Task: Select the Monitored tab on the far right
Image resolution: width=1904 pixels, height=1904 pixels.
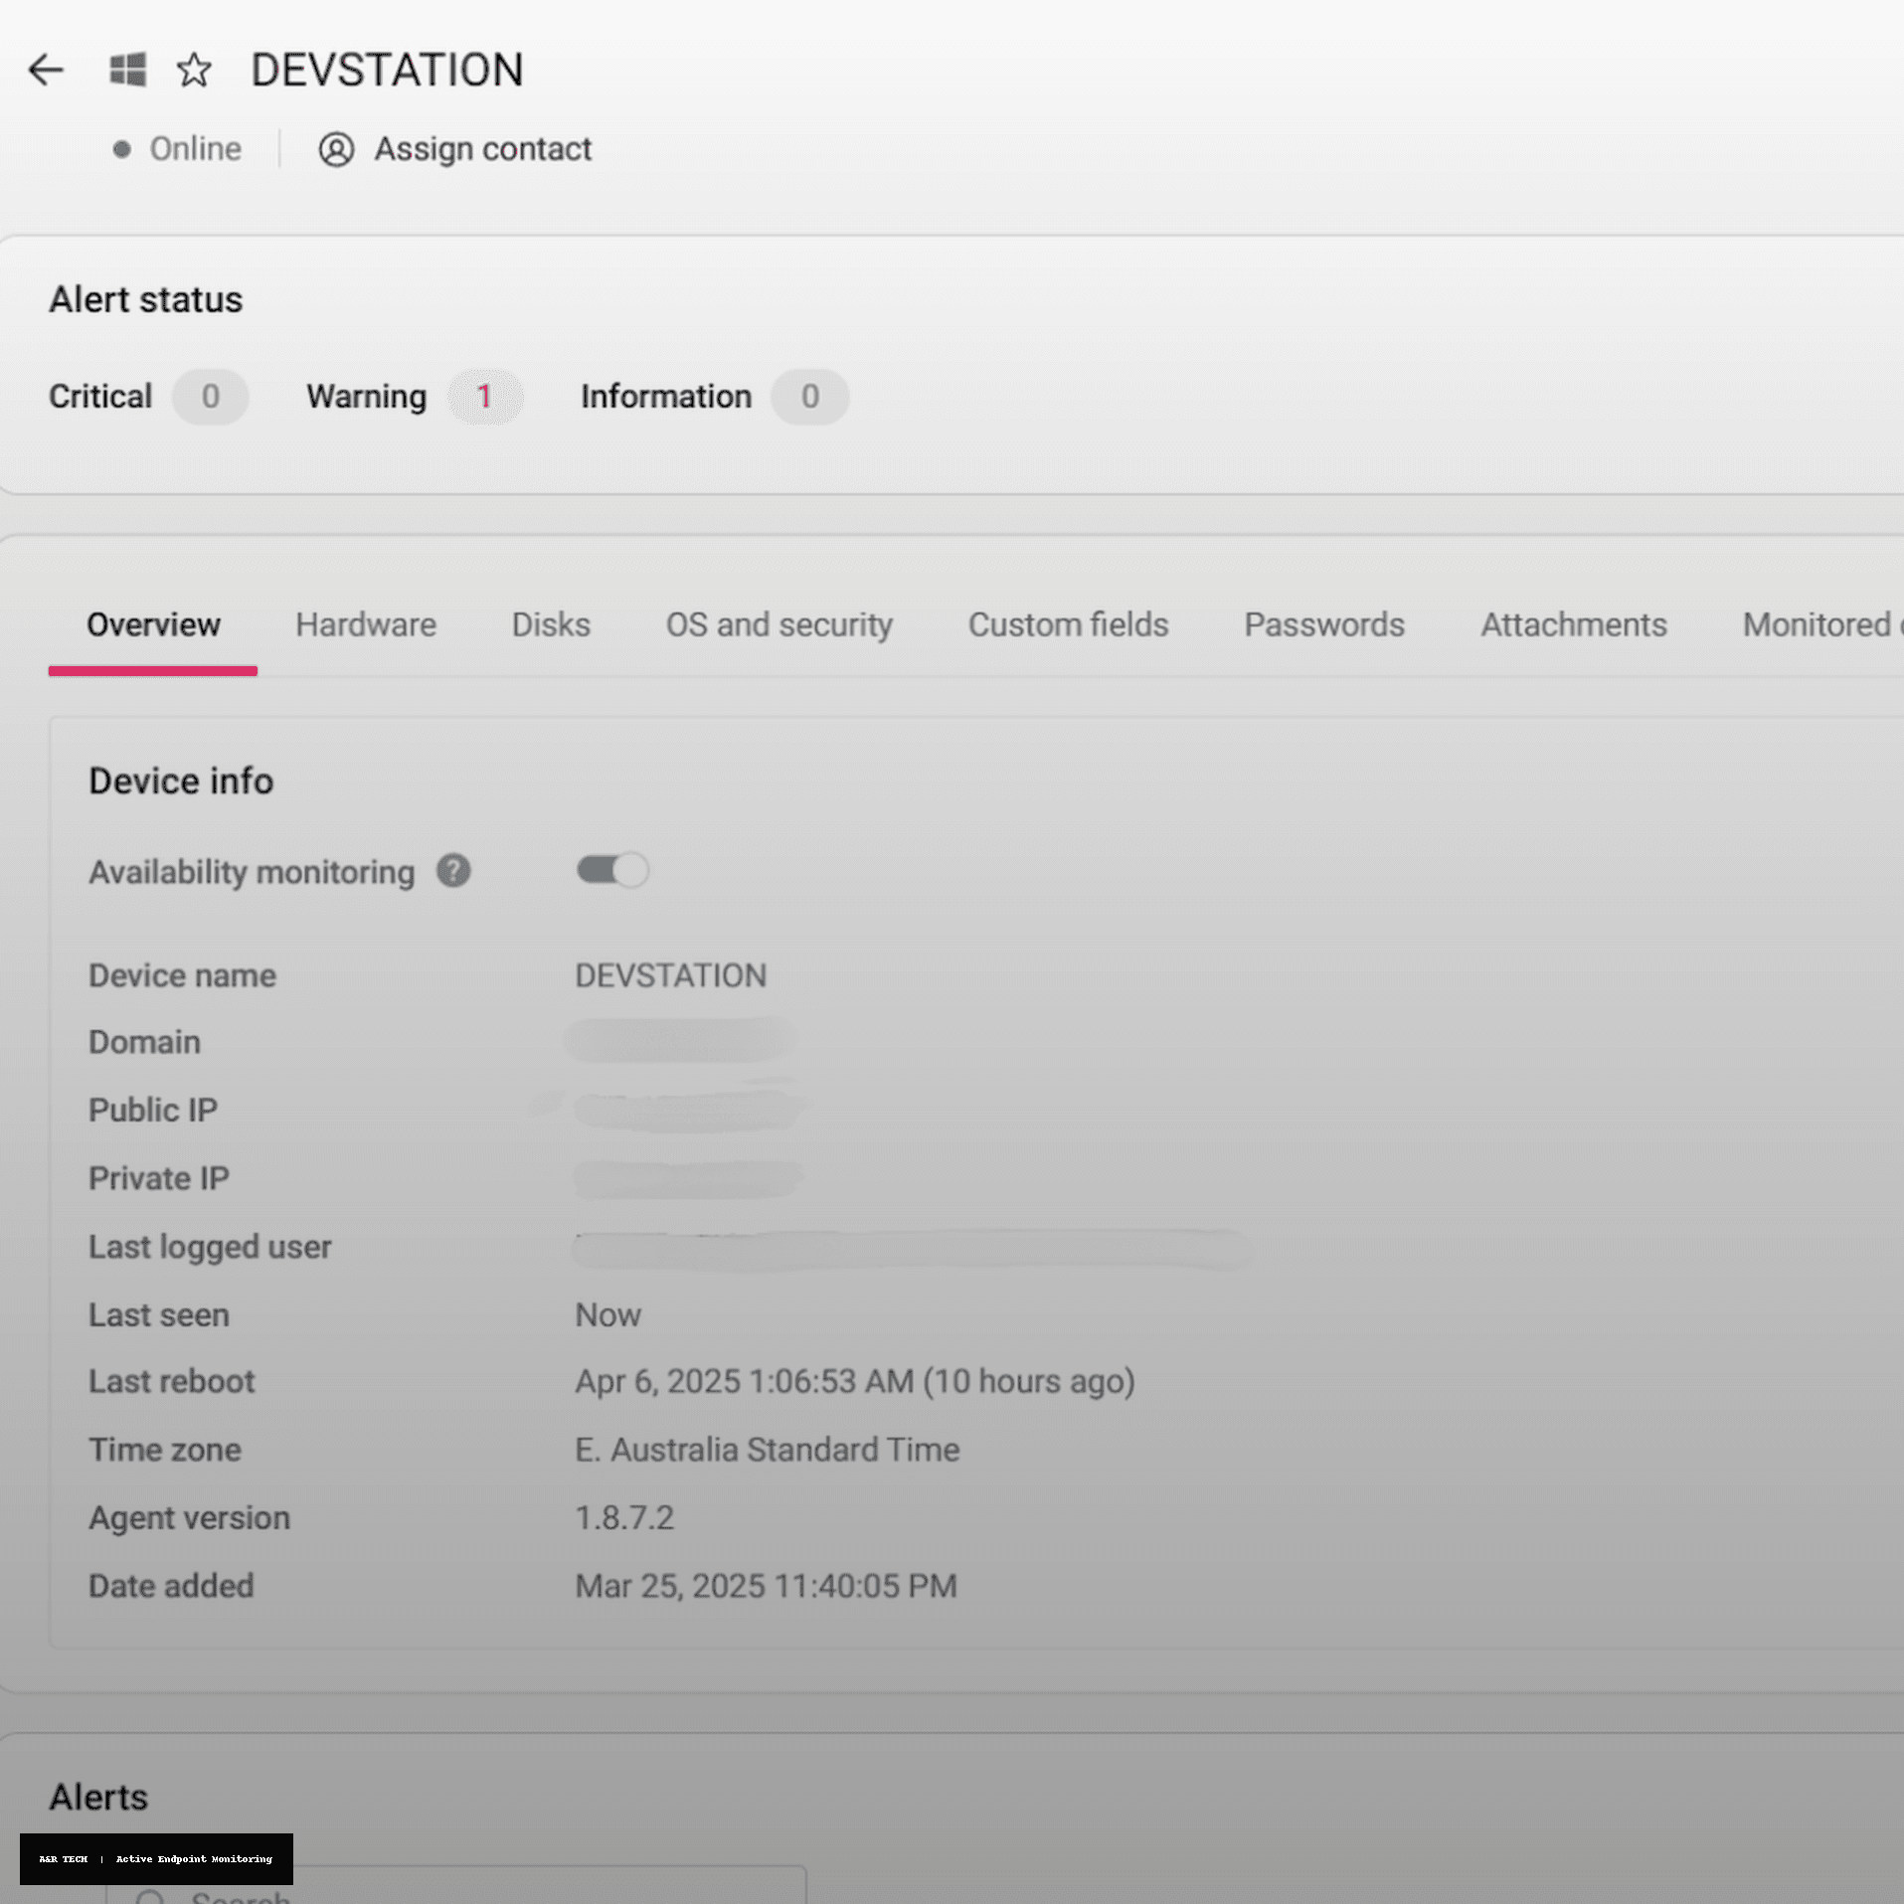Action: tap(1821, 624)
